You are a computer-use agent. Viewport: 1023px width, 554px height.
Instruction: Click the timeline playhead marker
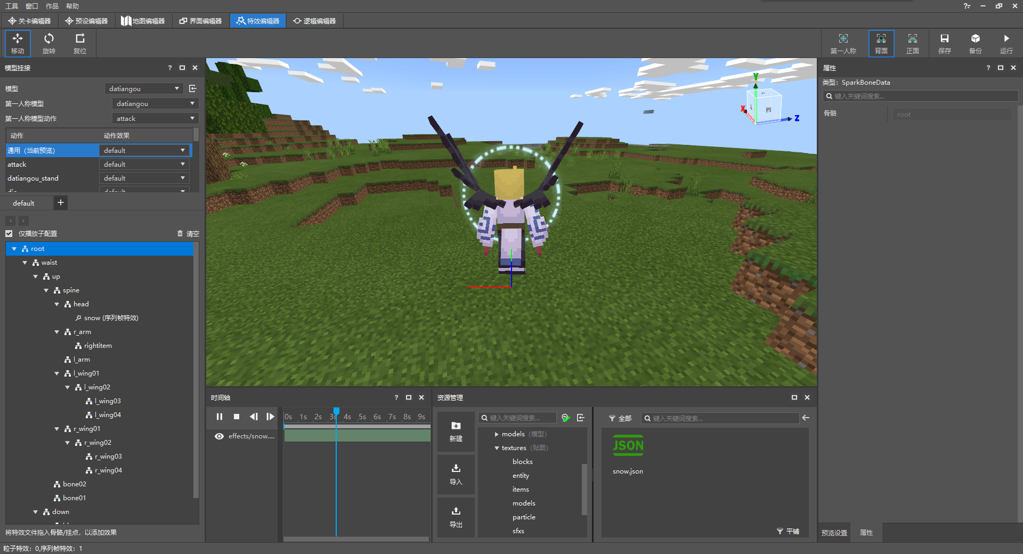click(336, 411)
